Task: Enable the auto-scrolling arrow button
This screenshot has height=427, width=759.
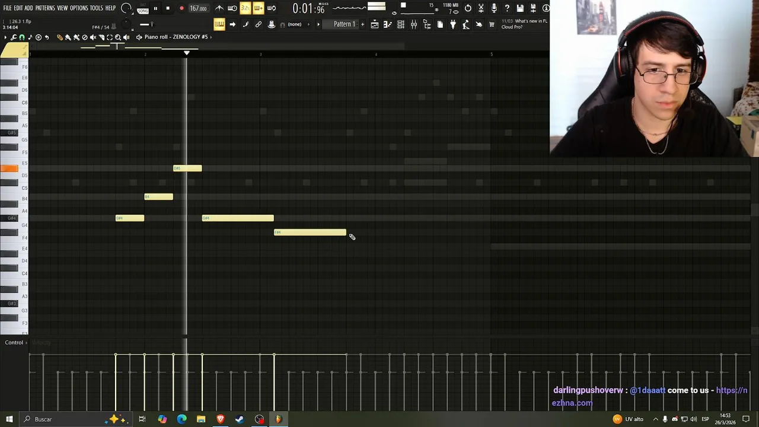Action: 232,24
